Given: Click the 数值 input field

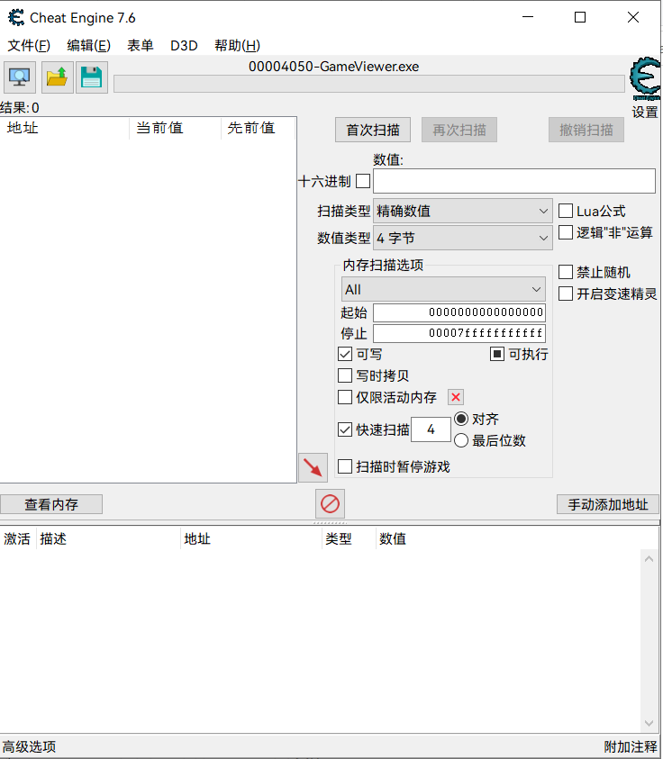Looking at the screenshot, I should coord(514,181).
